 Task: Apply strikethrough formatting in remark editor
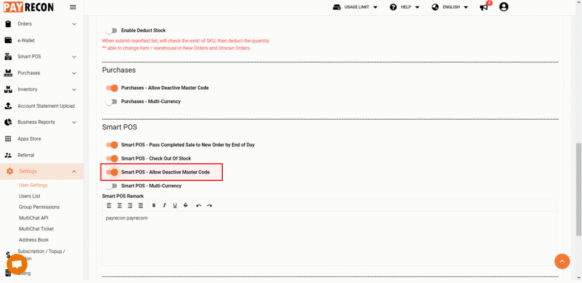(x=185, y=205)
